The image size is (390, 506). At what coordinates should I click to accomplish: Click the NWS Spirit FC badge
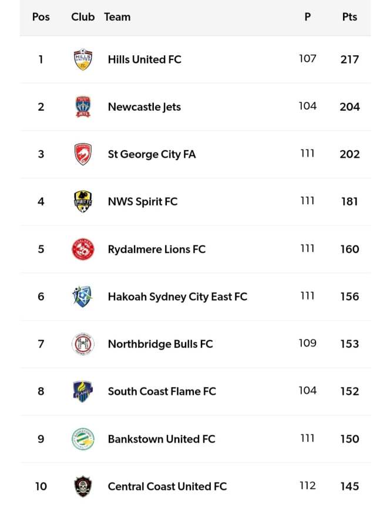coord(83,201)
